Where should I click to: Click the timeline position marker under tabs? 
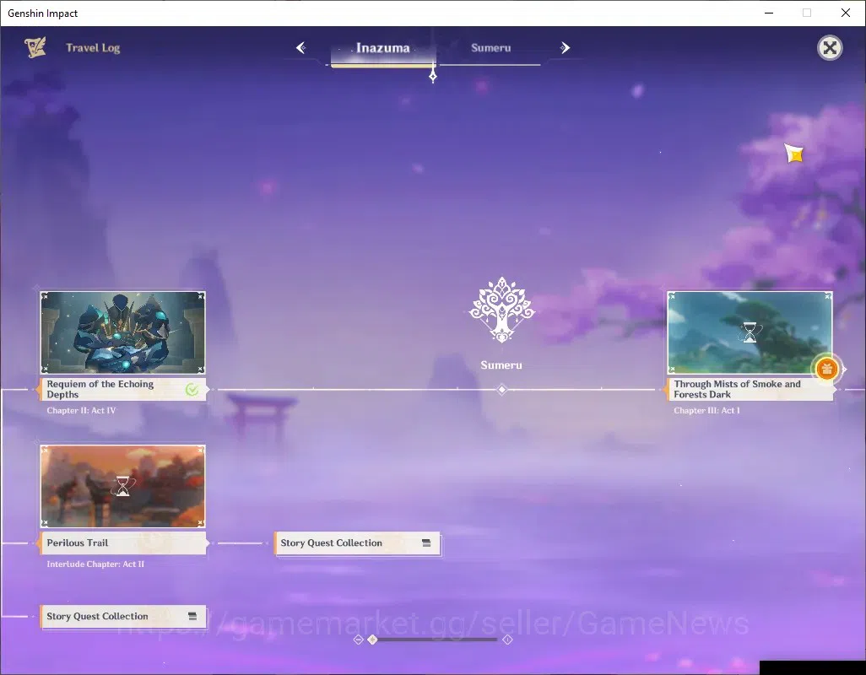(433, 76)
